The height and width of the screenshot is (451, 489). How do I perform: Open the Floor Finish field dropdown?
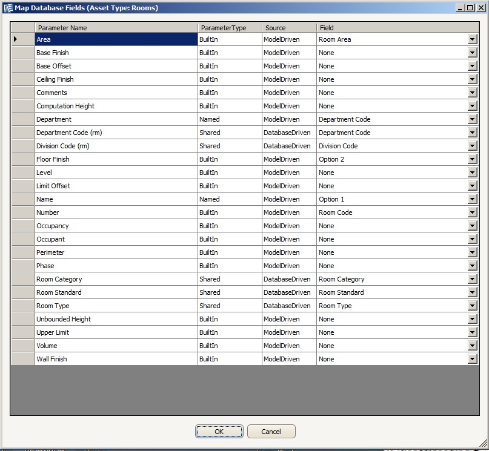pos(473,159)
